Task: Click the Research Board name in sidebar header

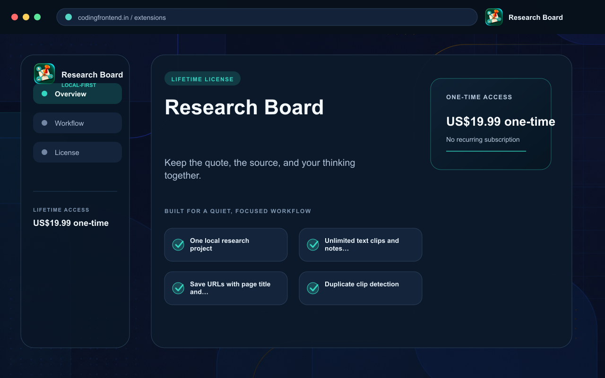Action: (92, 75)
